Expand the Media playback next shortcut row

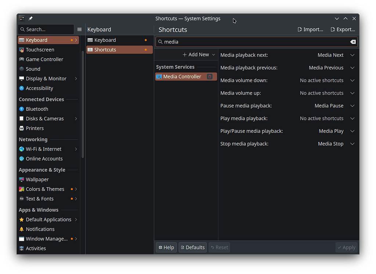click(352, 55)
